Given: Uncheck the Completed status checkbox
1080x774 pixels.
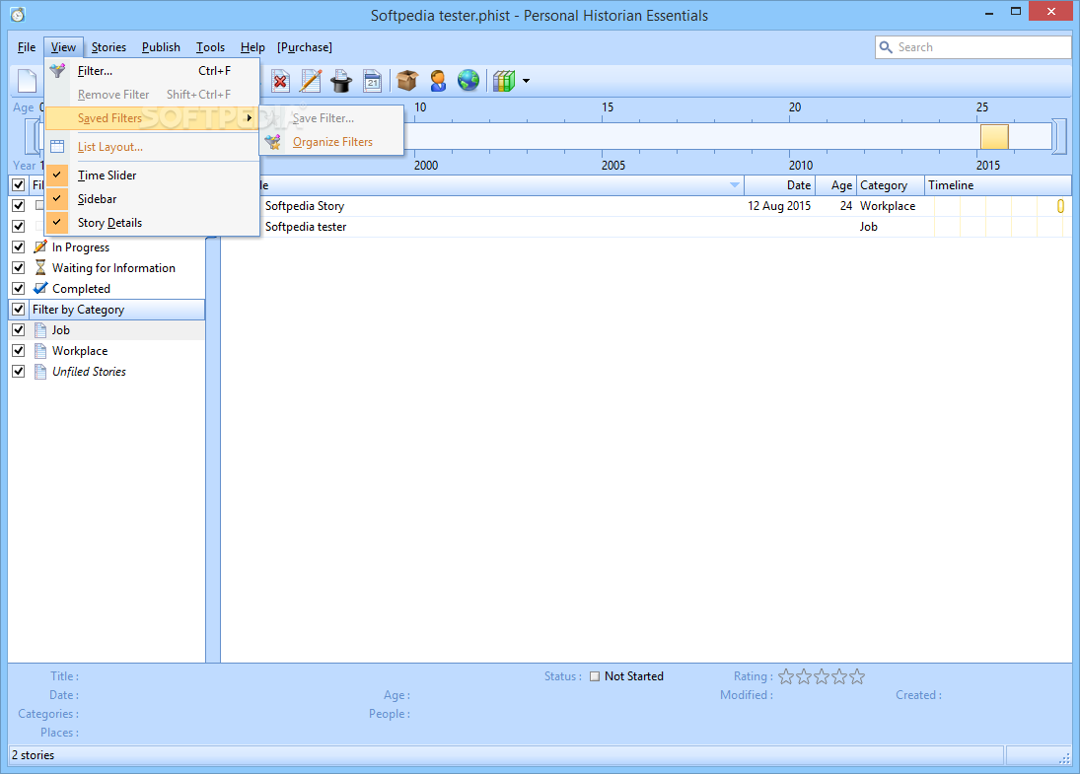Looking at the screenshot, I should [x=19, y=288].
